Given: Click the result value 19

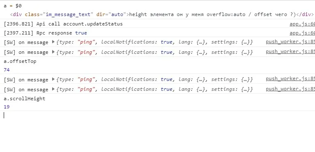Looking at the screenshot, I should [7, 107].
